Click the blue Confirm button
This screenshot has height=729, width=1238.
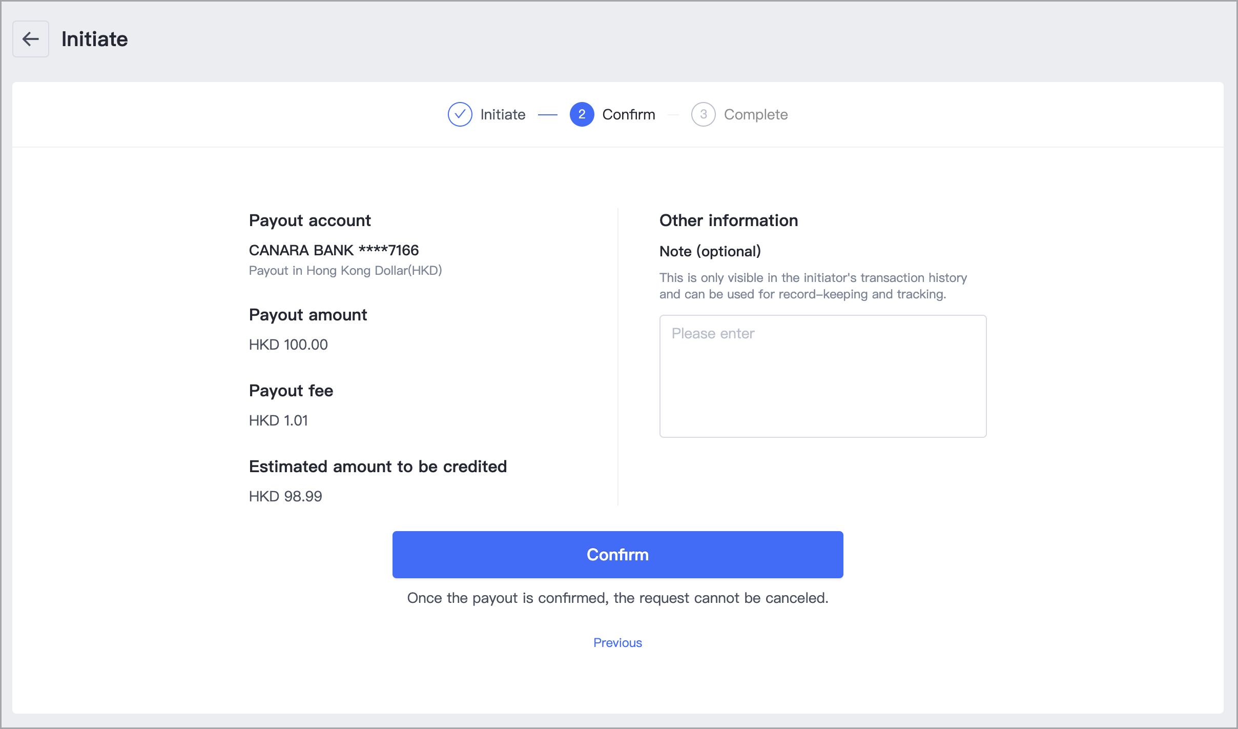point(617,555)
